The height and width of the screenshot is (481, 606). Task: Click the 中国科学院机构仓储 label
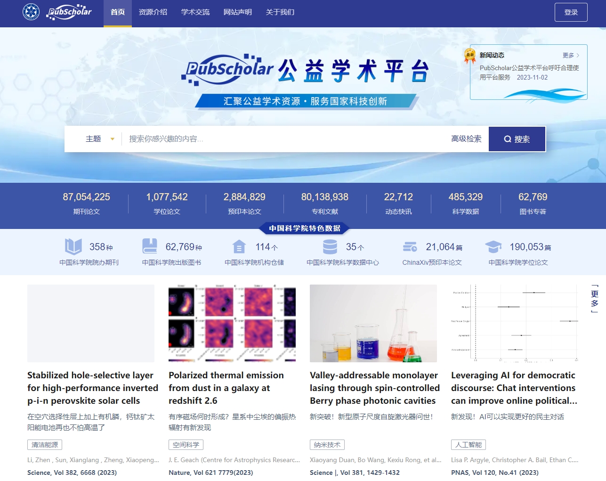254,262
